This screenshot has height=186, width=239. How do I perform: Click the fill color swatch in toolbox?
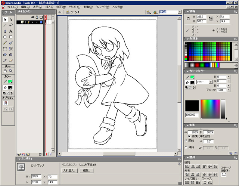coord(10,87)
